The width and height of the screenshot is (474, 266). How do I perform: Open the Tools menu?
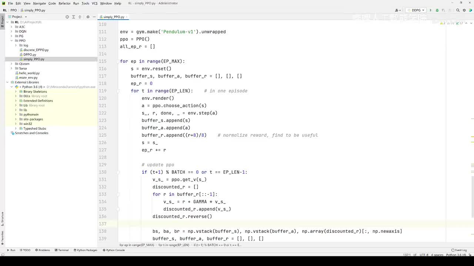point(85,3)
